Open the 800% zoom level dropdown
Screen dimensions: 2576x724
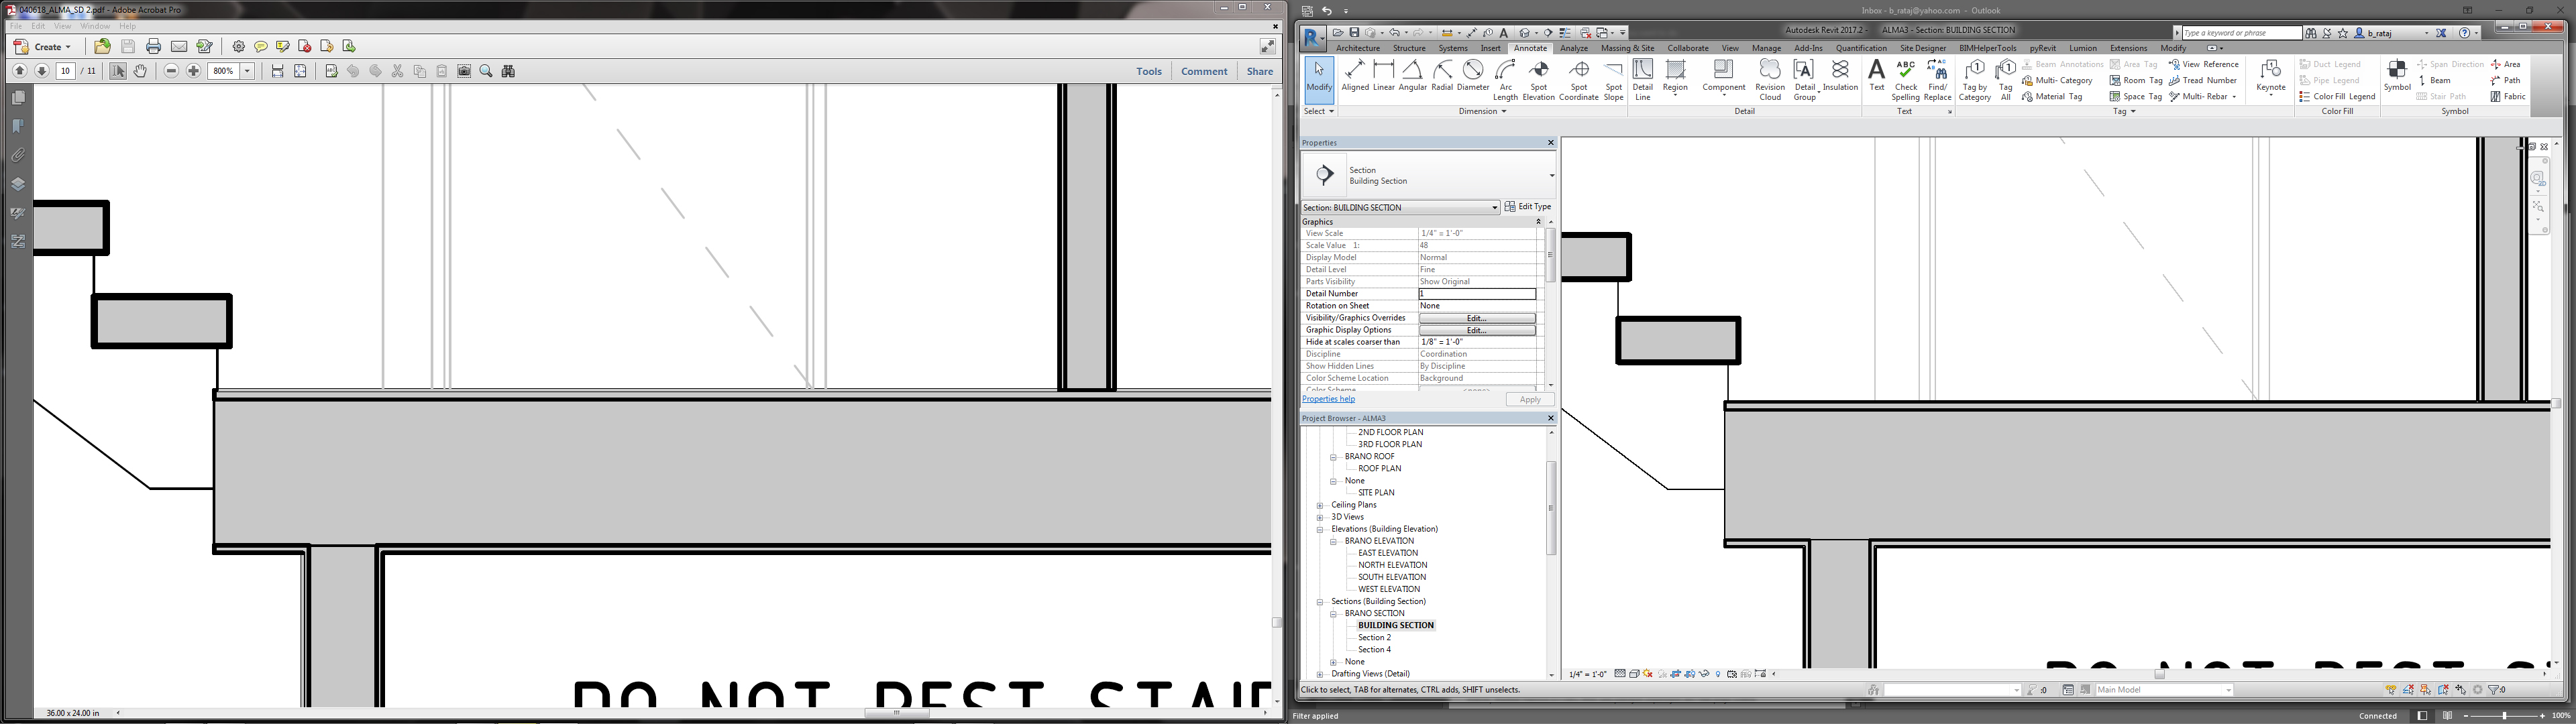tap(248, 71)
